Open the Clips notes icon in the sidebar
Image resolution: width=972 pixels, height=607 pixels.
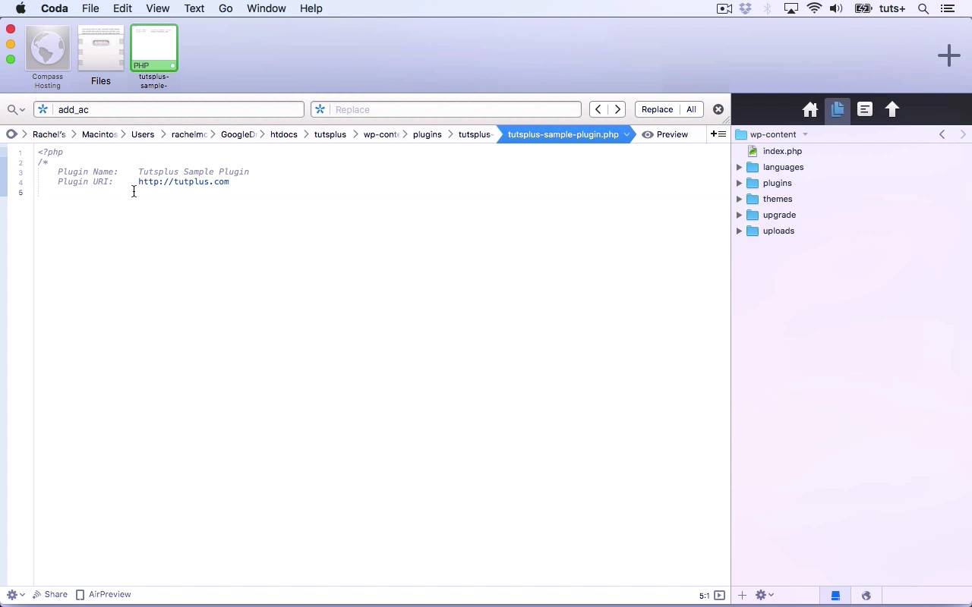coord(865,109)
